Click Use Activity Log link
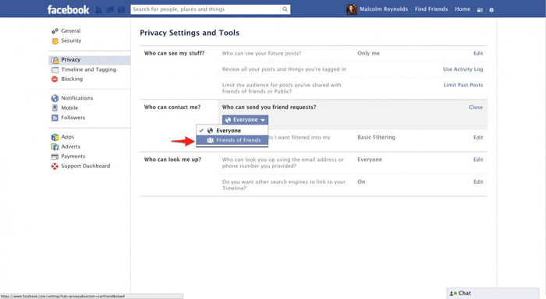546x299 pixels. tap(463, 69)
